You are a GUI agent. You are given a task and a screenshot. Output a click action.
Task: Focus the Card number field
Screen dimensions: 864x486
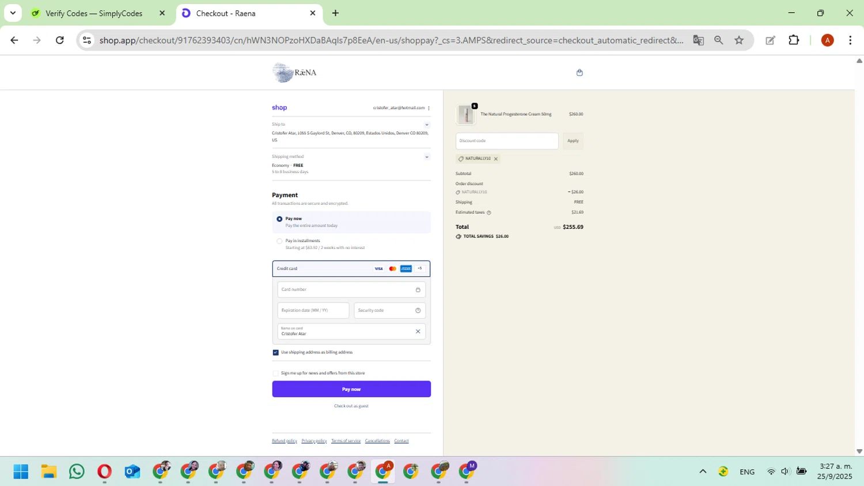point(351,289)
